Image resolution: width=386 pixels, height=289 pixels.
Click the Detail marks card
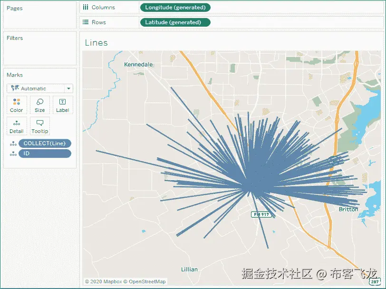(x=17, y=126)
